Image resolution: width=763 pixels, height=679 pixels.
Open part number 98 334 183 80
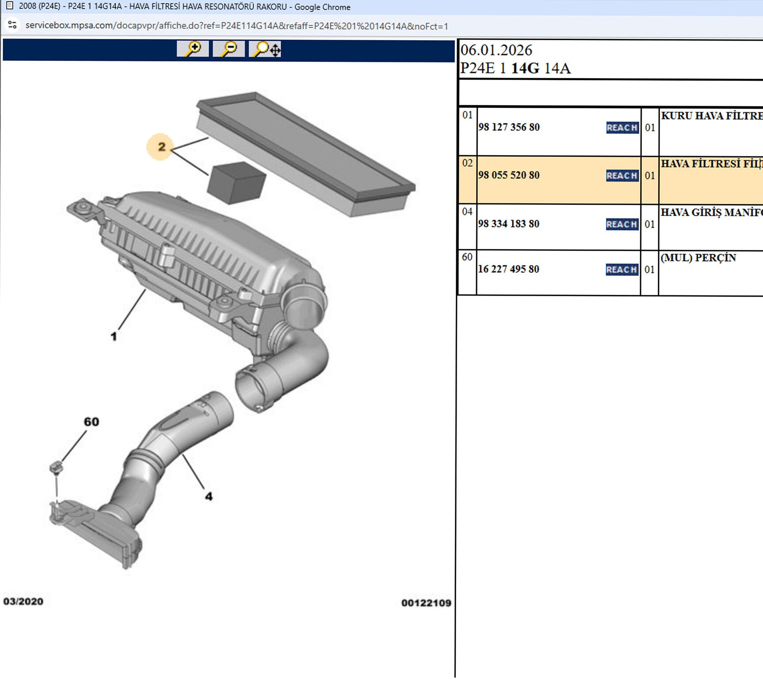click(508, 224)
